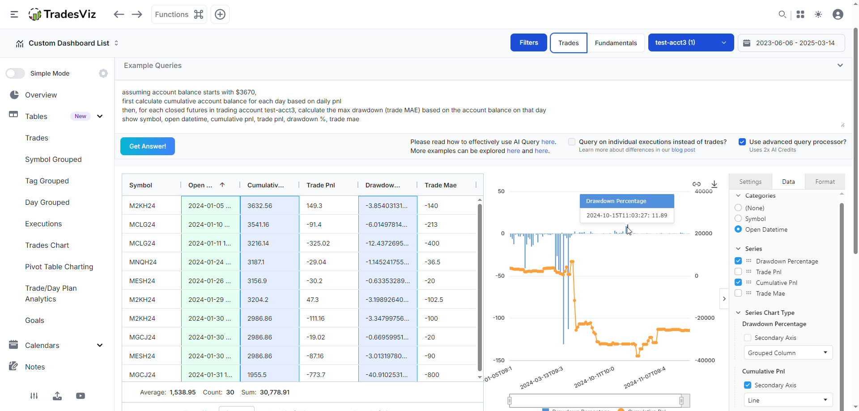Image resolution: width=859 pixels, height=411 pixels.
Task: Collapse the Series section
Action: (x=738, y=249)
